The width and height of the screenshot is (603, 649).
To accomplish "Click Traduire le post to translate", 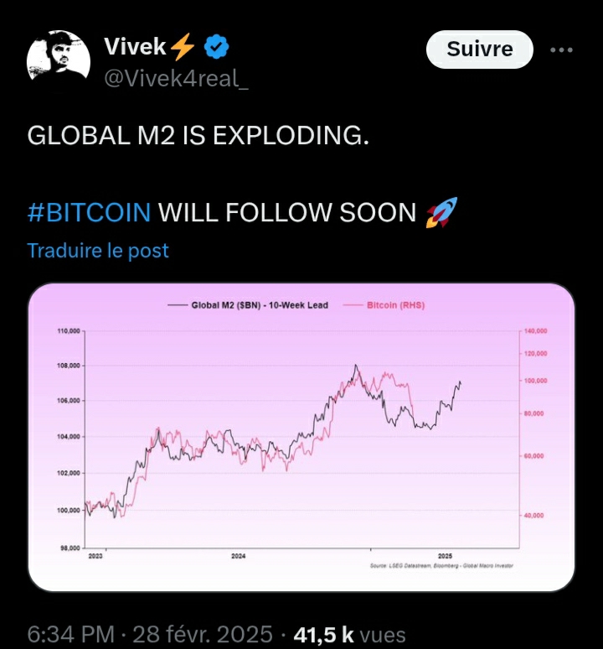I will 98,251.
